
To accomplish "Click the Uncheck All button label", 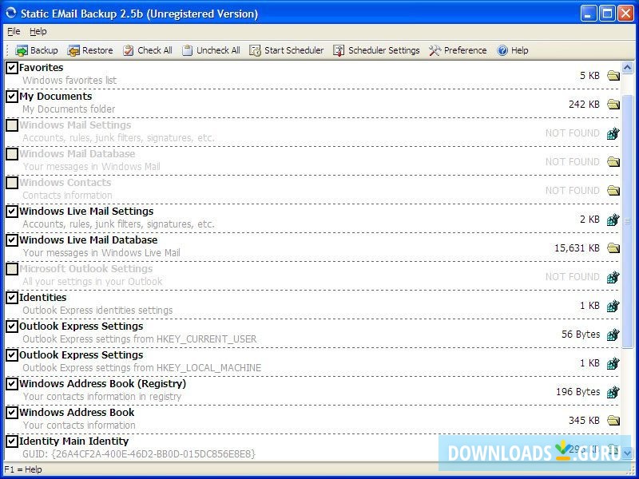I will [x=218, y=50].
